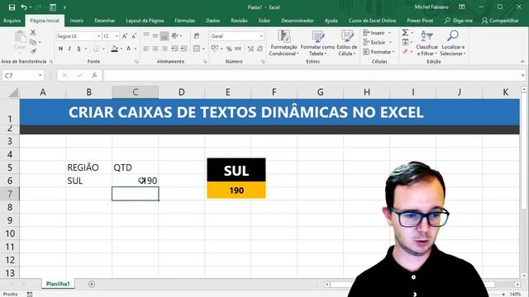Toggle middle vertical alignment
Screen dimensions: 529x297
pyautogui.click(x=155, y=35)
